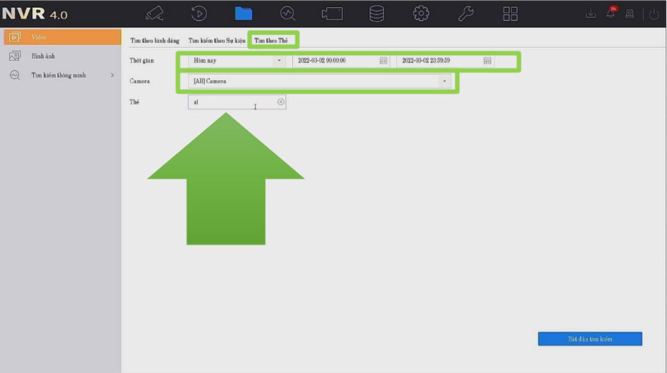Clear the Thẻ tag text field
Image resolution: width=667 pixels, height=373 pixels.
[280, 102]
